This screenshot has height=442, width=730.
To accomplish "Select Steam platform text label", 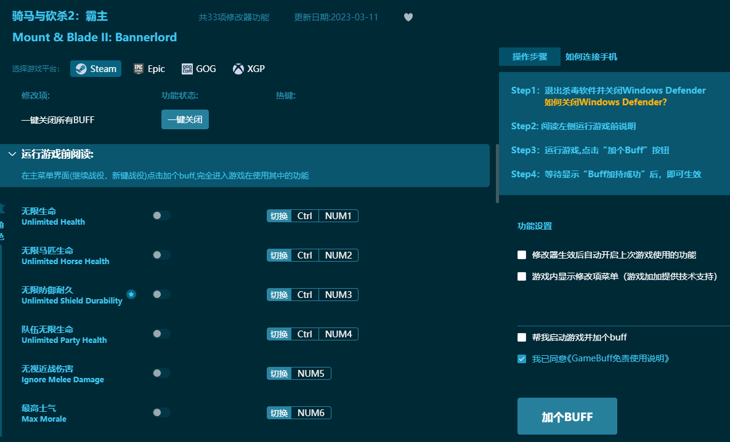I will tap(103, 69).
